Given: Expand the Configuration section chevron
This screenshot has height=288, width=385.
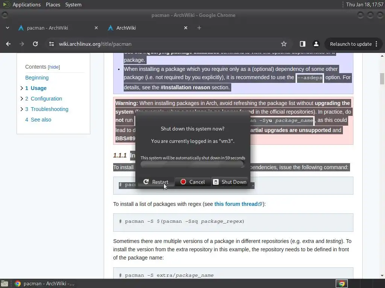Looking at the screenshot, I should click(x=21, y=99).
